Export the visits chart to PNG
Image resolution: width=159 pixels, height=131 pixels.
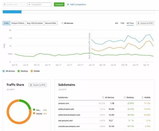pyautogui.click(x=145, y=23)
